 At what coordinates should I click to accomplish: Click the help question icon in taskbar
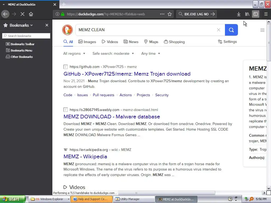point(230,199)
